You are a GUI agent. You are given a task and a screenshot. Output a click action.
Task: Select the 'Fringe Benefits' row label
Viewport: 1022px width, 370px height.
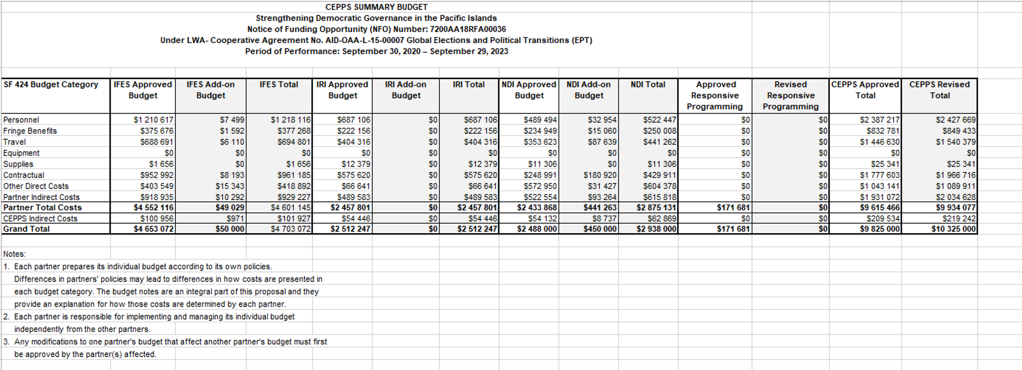(30, 131)
